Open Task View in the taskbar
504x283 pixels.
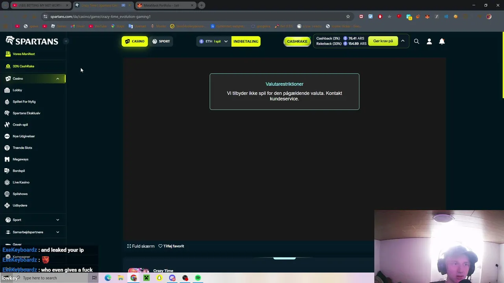pyautogui.click(x=94, y=278)
